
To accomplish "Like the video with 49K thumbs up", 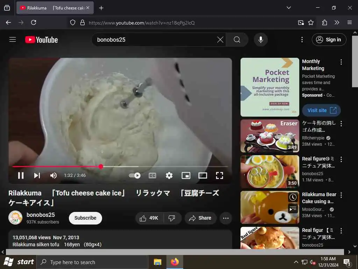I will 149,218.
